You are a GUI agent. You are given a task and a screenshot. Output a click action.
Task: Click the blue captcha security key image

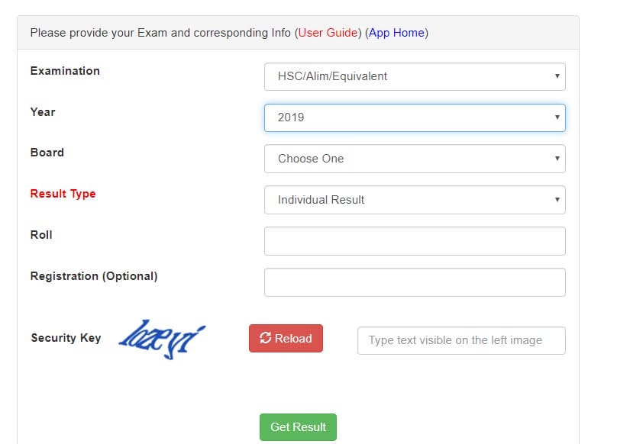[162, 339]
